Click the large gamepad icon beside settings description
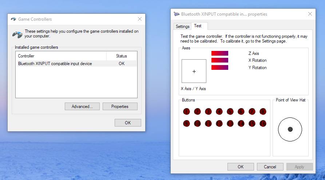Viewport: 325px width, 180px height. click(x=17, y=35)
